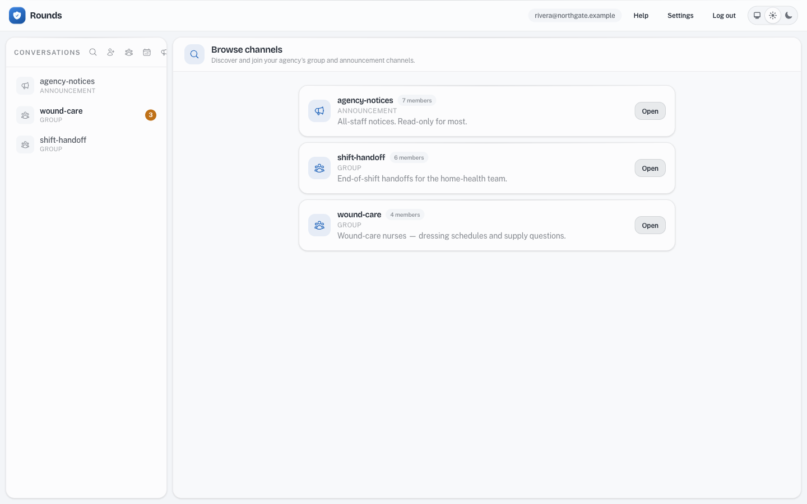Click the group icon beside sidebar shift-handoff
This screenshot has height=504, width=807.
pos(25,144)
